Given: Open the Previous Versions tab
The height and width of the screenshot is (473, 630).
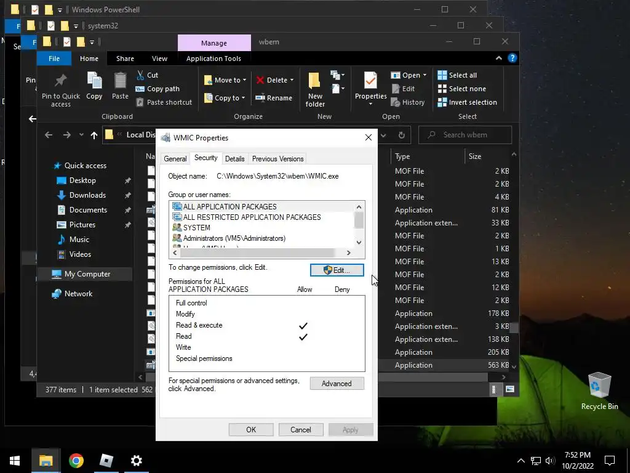Looking at the screenshot, I should [x=277, y=159].
